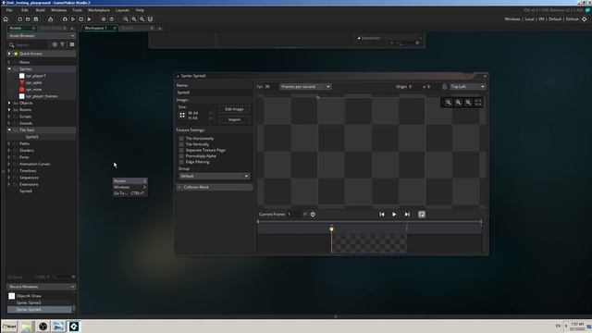
Task: Open the Marketplace menu
Action: (x=99, y=10)
